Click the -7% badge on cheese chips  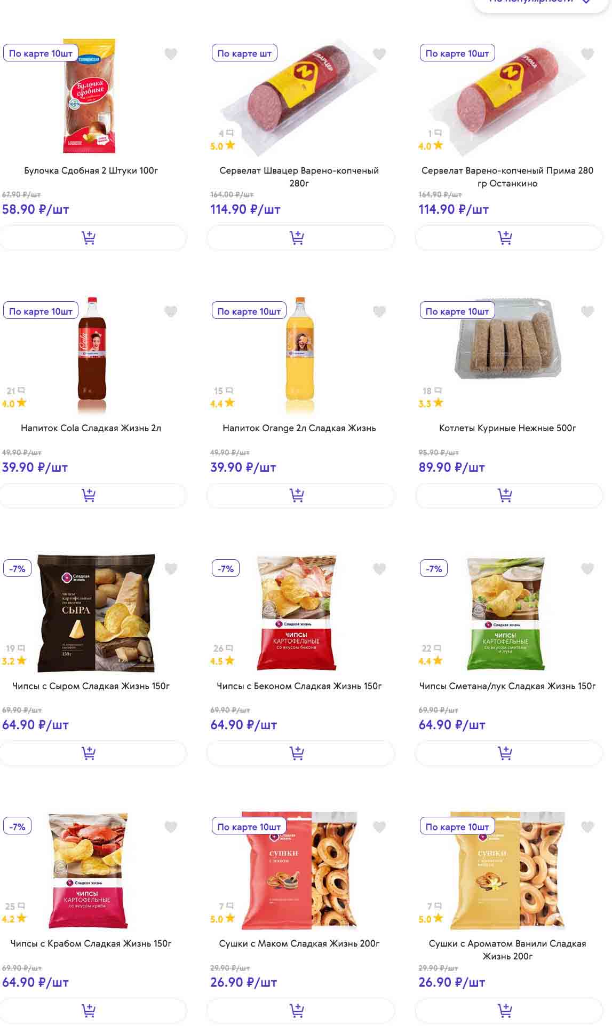pos(18,569)
